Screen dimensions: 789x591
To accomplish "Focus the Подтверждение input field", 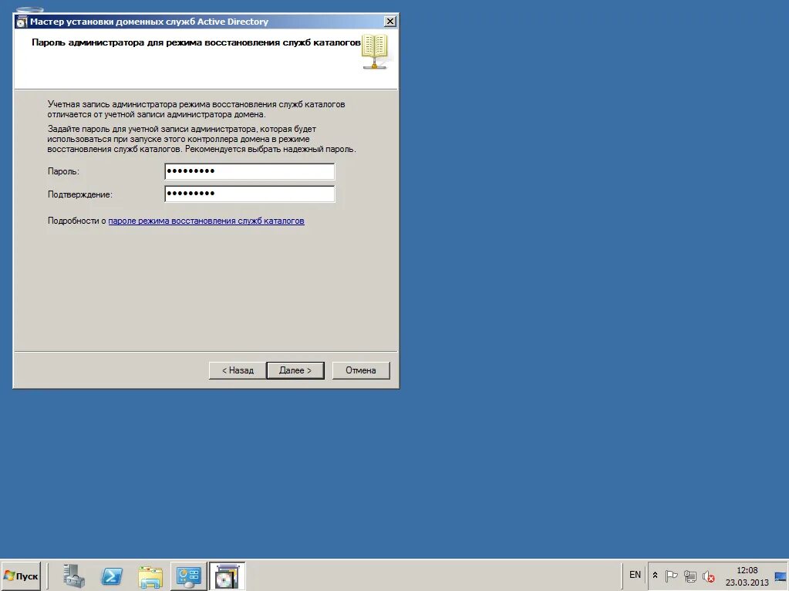I will 250,194.
